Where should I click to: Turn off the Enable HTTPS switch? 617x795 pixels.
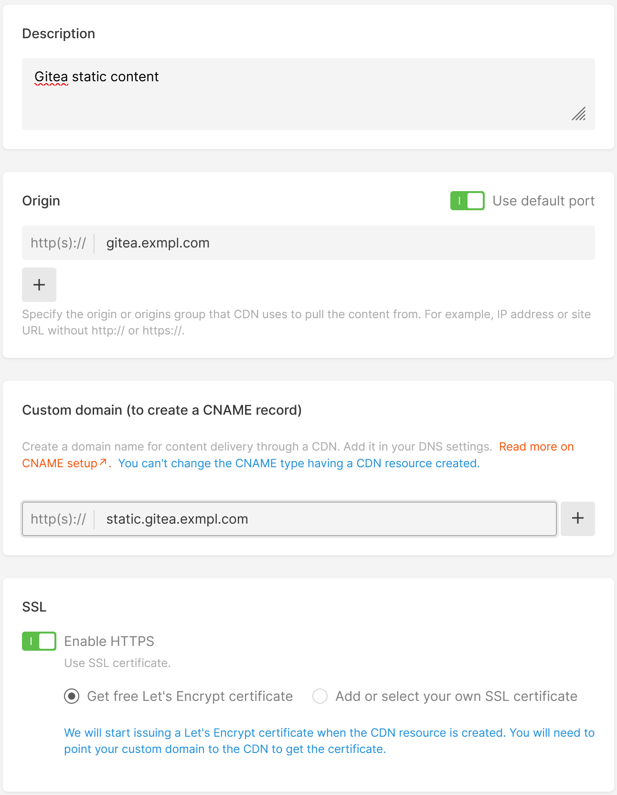tap(39, 641)
